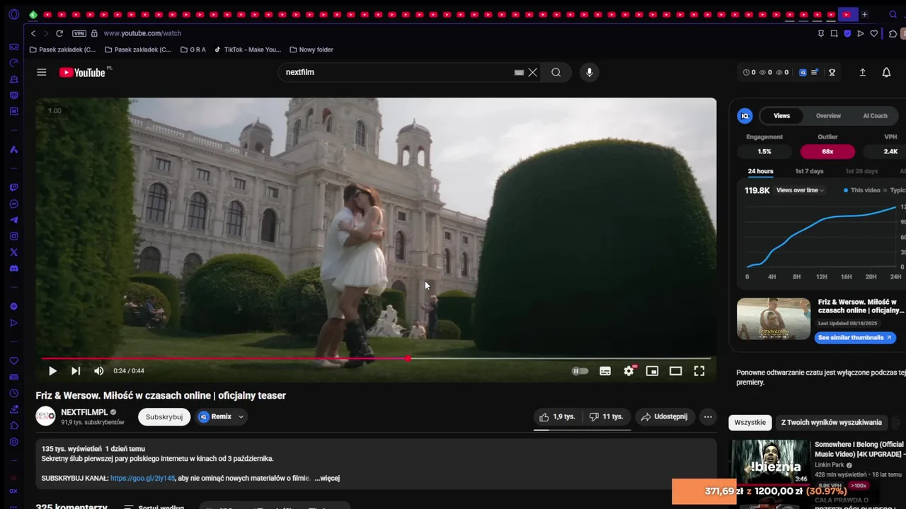Select the 1st 28 days tab
This screenshot has width=906, height=509.
861,171
